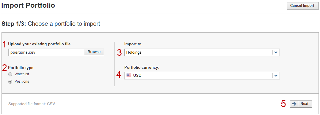Click the Step 1/3 heading text

51,24
